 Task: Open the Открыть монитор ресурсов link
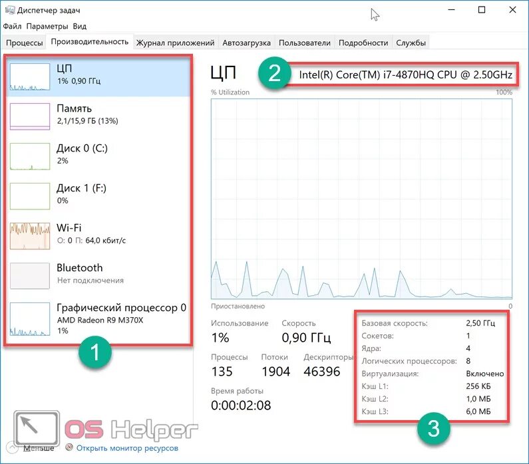(127, 448)
